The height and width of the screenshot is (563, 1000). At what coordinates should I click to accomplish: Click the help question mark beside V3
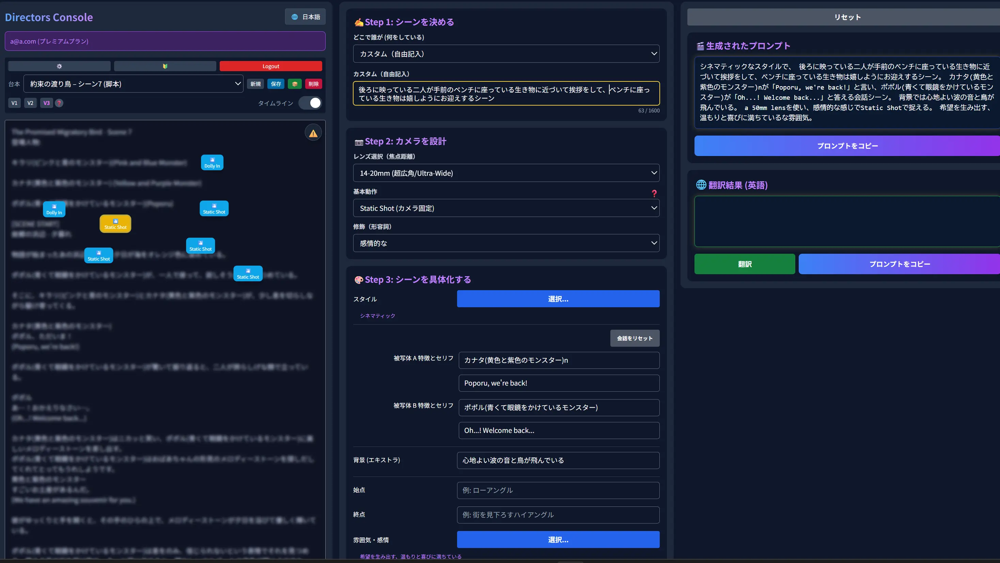click(59, 103)
